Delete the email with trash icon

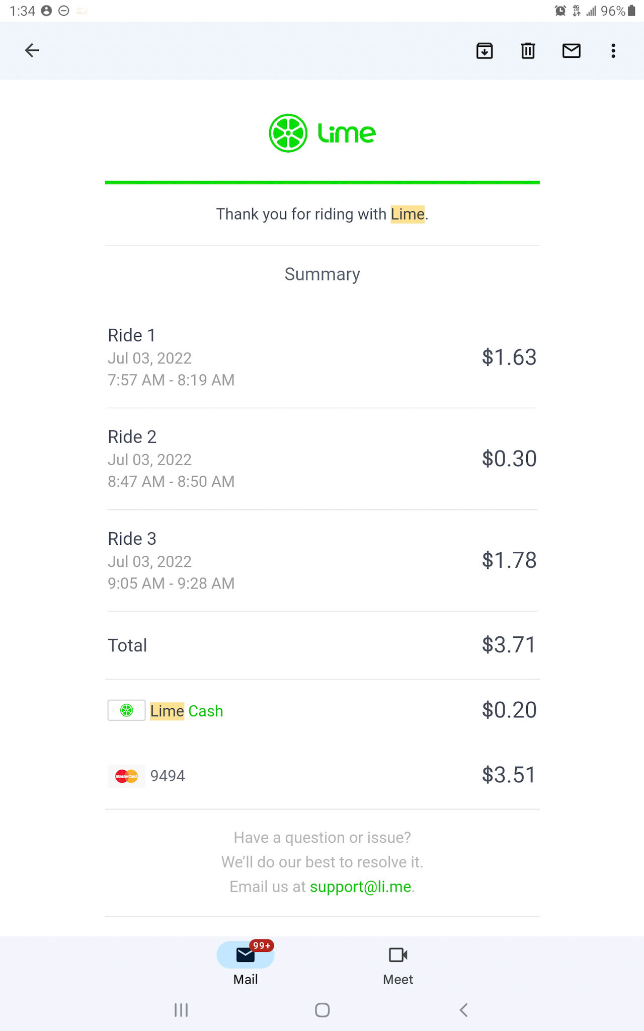point(528,50)
